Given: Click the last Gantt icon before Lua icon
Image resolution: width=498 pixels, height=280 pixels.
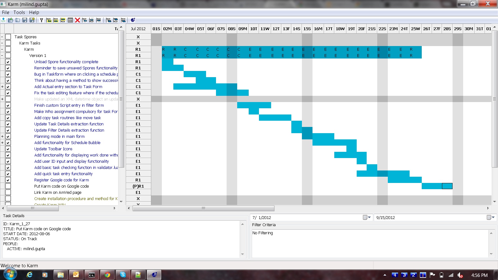Looking at the screenshot, I should (x=123, y=20).
